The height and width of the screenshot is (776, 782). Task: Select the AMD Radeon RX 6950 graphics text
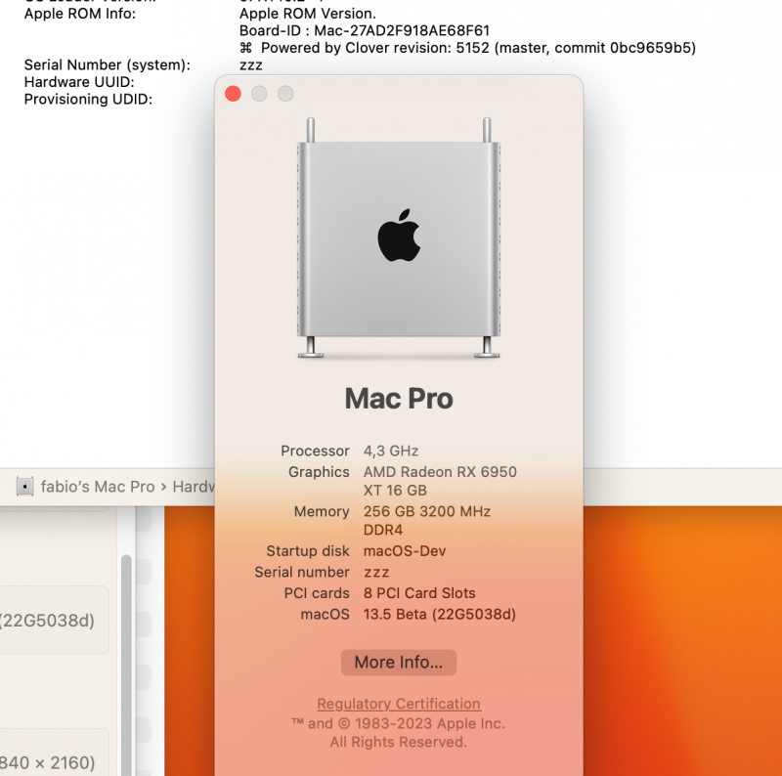pos(440,481)
